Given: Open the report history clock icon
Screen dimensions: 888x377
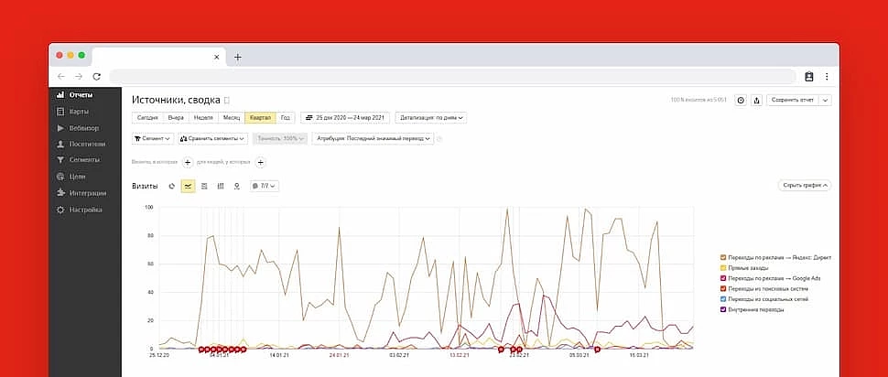Looking at the screenshot, I should (741, 100).
